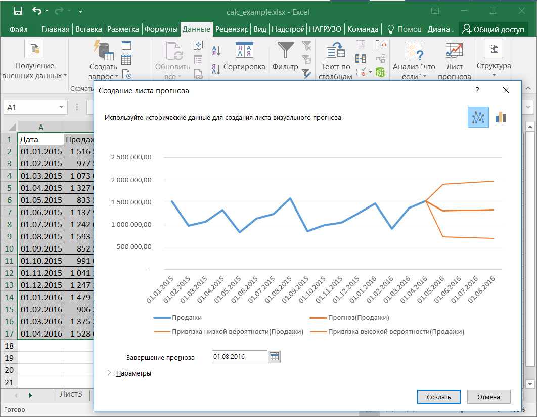Open workbook Connections icon

coord(198,45)
